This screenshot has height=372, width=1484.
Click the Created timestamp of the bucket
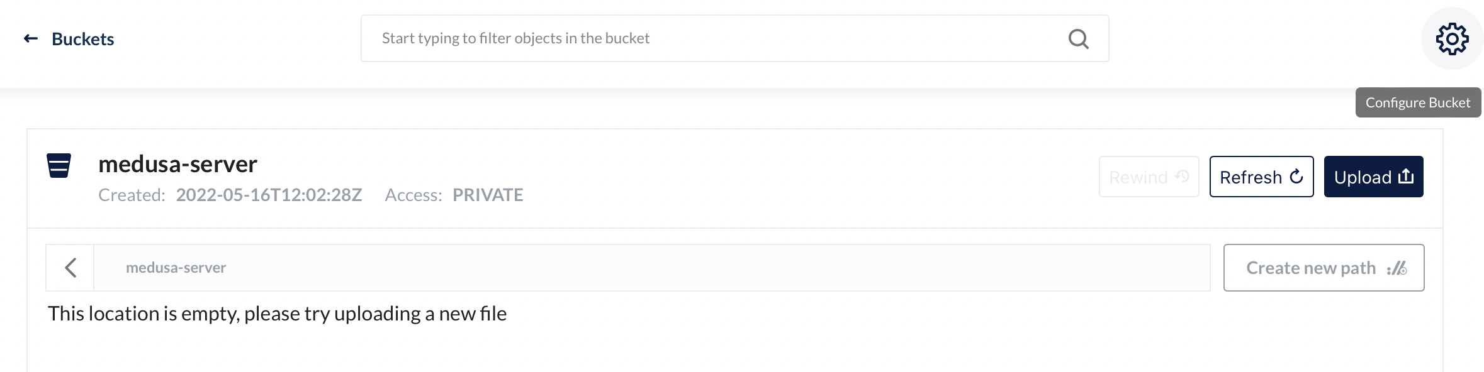(269, 195)
